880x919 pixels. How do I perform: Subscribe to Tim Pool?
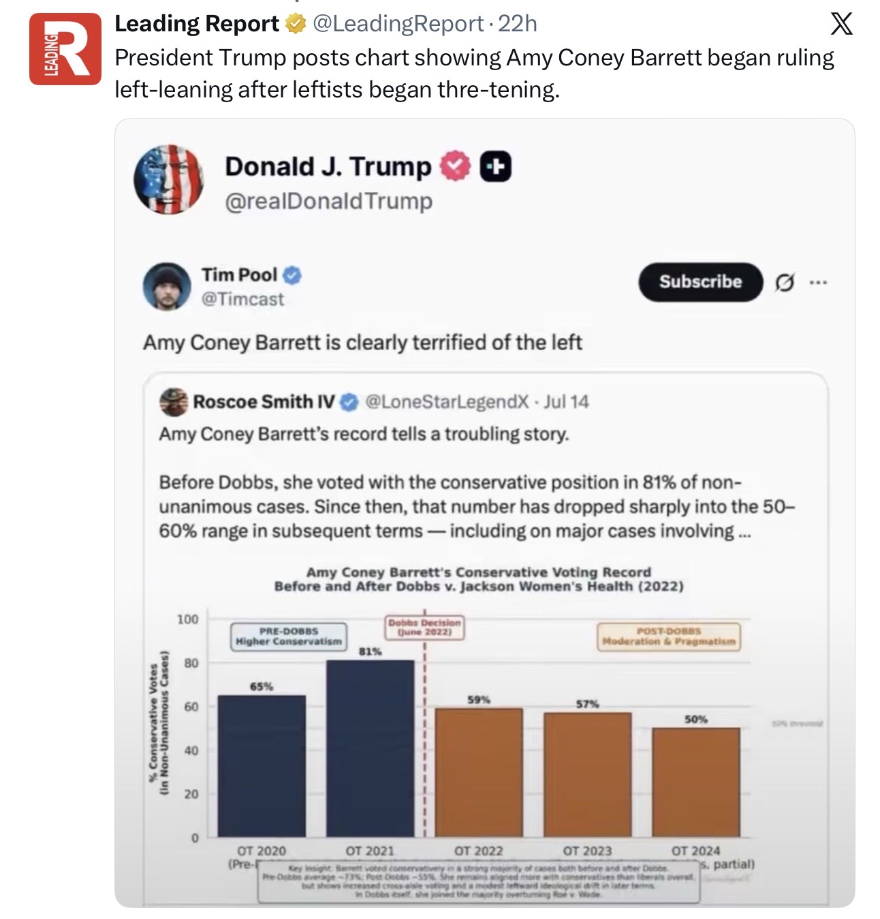[700, 282]
